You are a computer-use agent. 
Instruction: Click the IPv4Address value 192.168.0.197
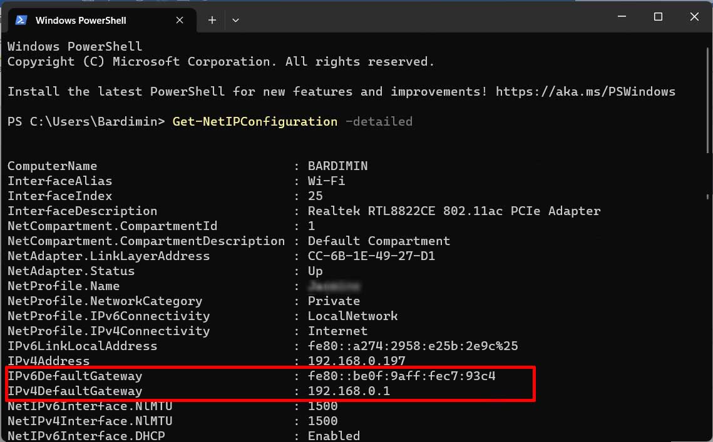pos(356,361)
